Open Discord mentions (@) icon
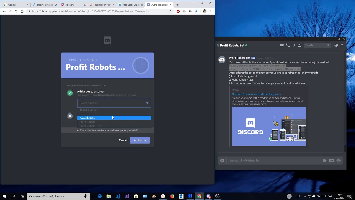 point(336,45)
